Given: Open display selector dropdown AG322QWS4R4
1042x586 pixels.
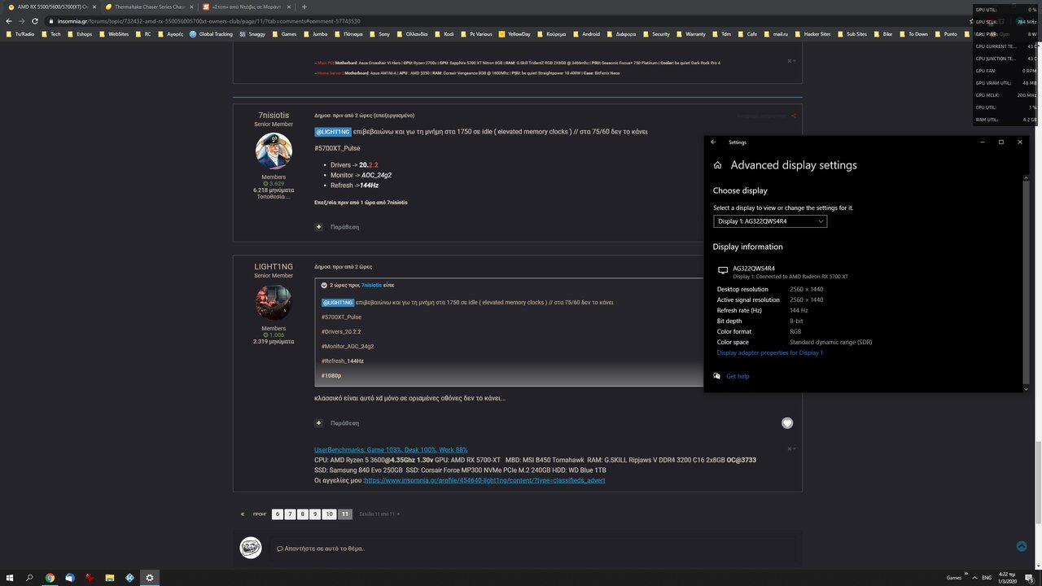Looking at the screenshot, I should pyautogui.click(x=770, y=221).
